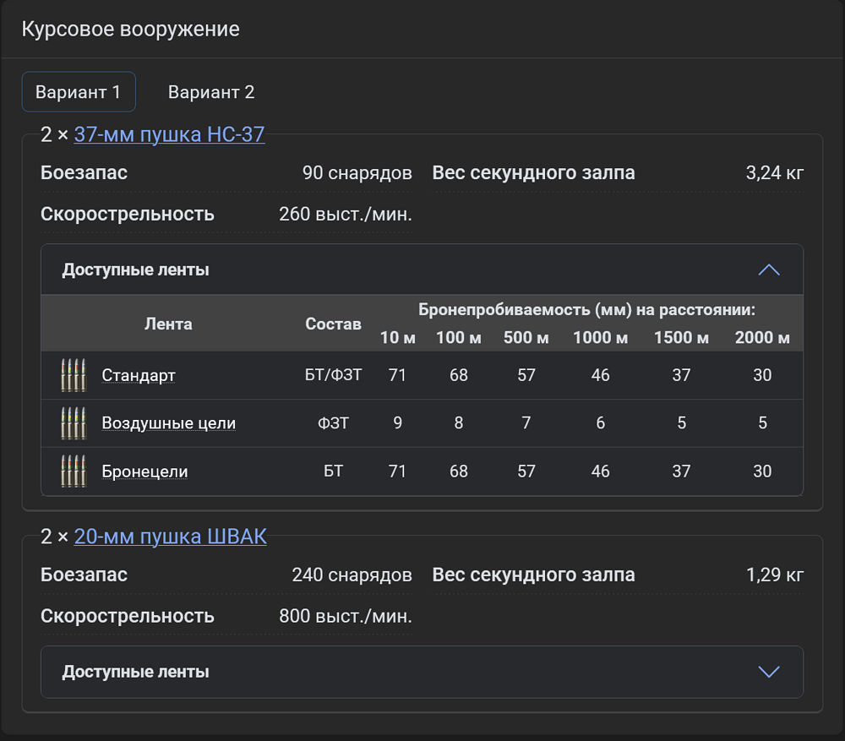Image resolution: width=845 pixels, height=741 pixels.
Task: Click the ШВАК Скорострельность label
Action: point(128,616)
